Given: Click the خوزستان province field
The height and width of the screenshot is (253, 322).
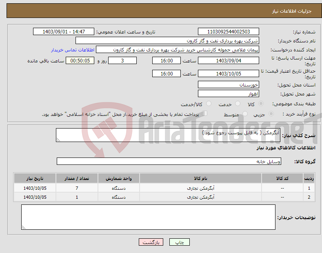Looking at the screenshot, I should pyautogui.click(x=229, y=84).
